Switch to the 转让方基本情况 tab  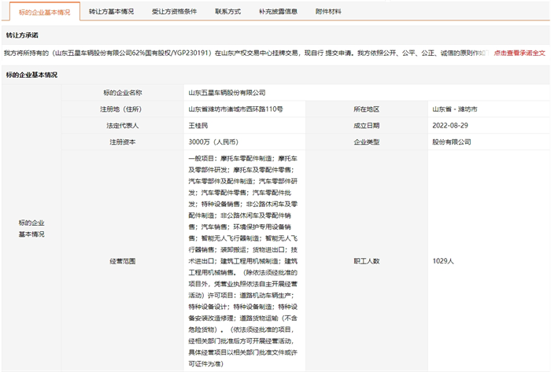tap(111, 12)
